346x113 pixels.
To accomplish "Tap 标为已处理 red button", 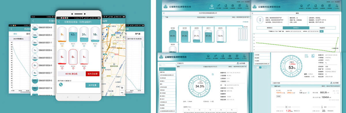I will tap(92, 74).
